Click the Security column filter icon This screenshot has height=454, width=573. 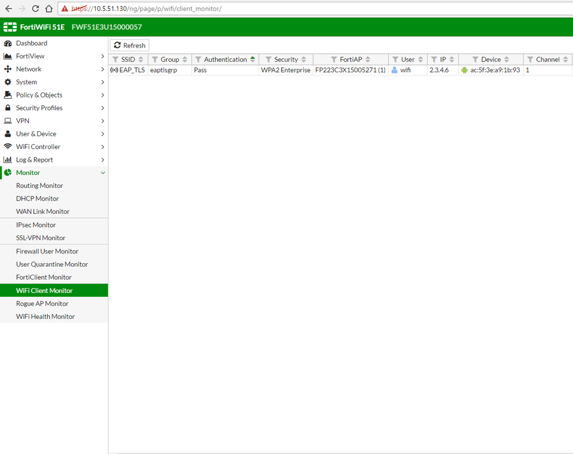(x=268, y=60)
